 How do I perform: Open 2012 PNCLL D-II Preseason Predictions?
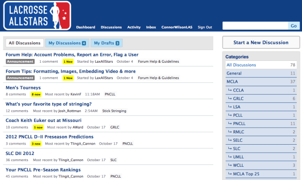click(x=50, y=137)
